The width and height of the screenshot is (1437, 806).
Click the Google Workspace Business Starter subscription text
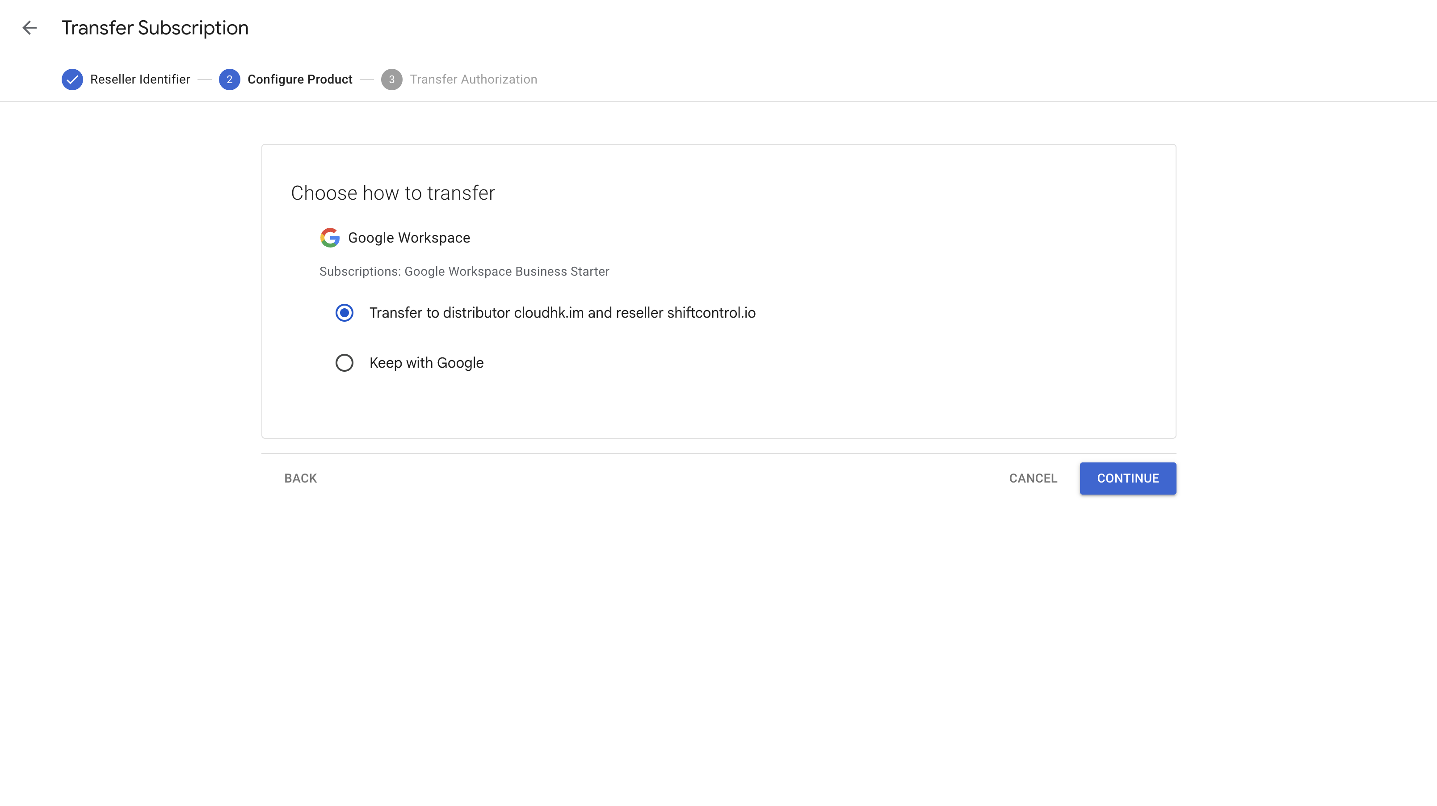pyautogui.click(x=464, y=272)
